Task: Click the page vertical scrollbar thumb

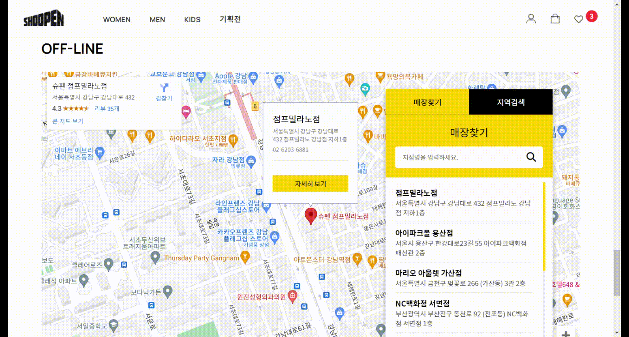Action: [617, 273]
